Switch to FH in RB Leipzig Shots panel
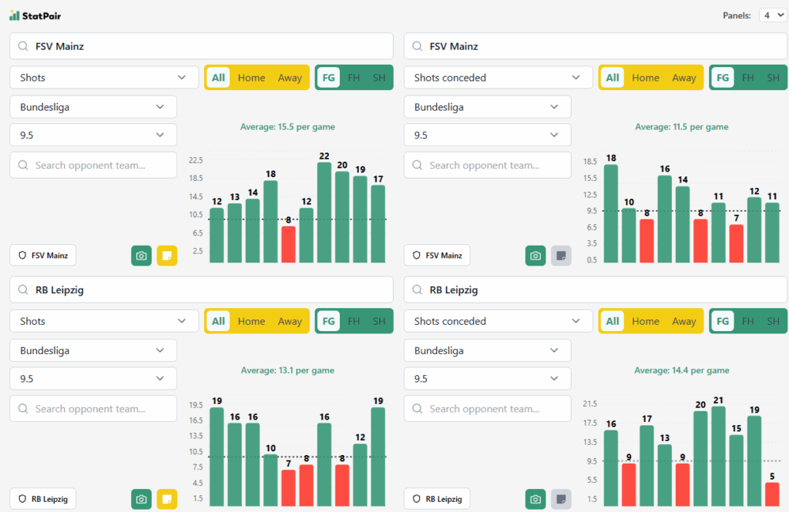Image resolution: width=789 pixels, height=512 pixels. (354, 321)
